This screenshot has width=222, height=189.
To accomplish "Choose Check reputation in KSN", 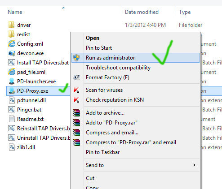I will [x=115, y=100].
